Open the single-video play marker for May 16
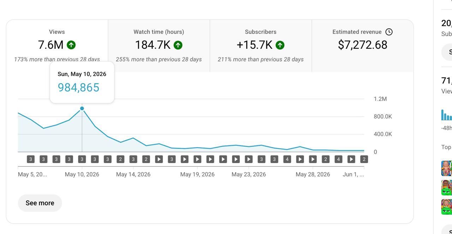Screen dimensions: 452x234 coord(159,159)
